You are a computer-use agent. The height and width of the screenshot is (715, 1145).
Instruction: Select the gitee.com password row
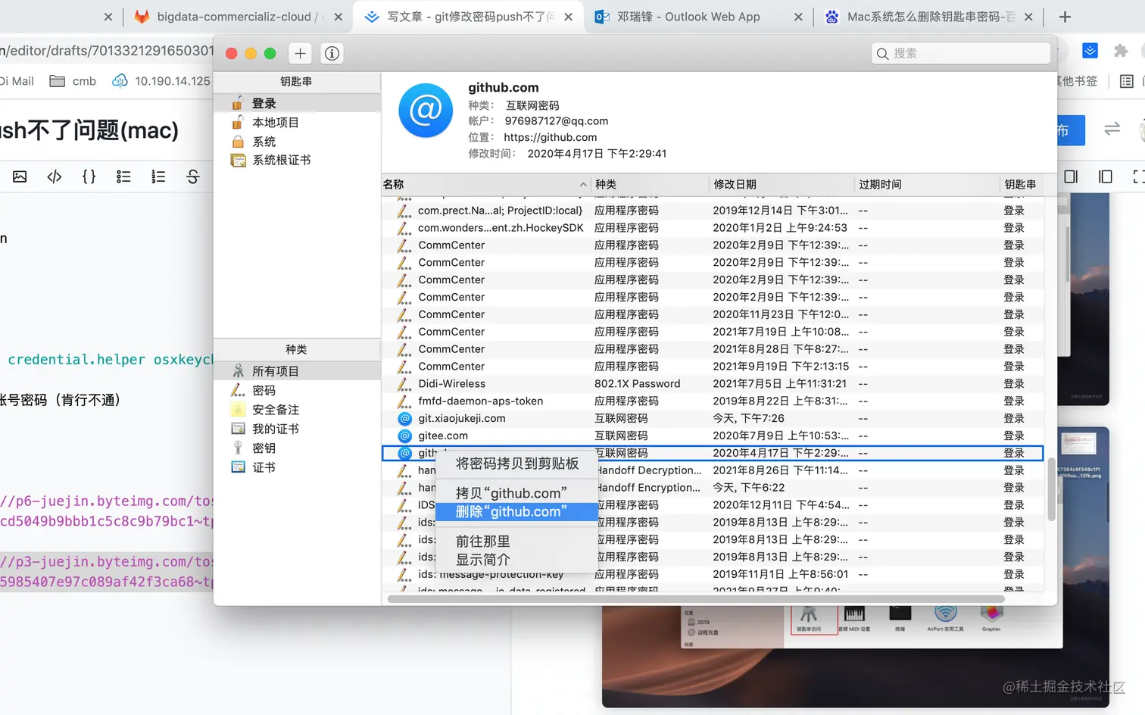click(713, 436)
